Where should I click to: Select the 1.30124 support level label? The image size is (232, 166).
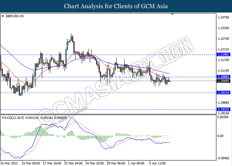pyautogui.click(x=223, y=93)
